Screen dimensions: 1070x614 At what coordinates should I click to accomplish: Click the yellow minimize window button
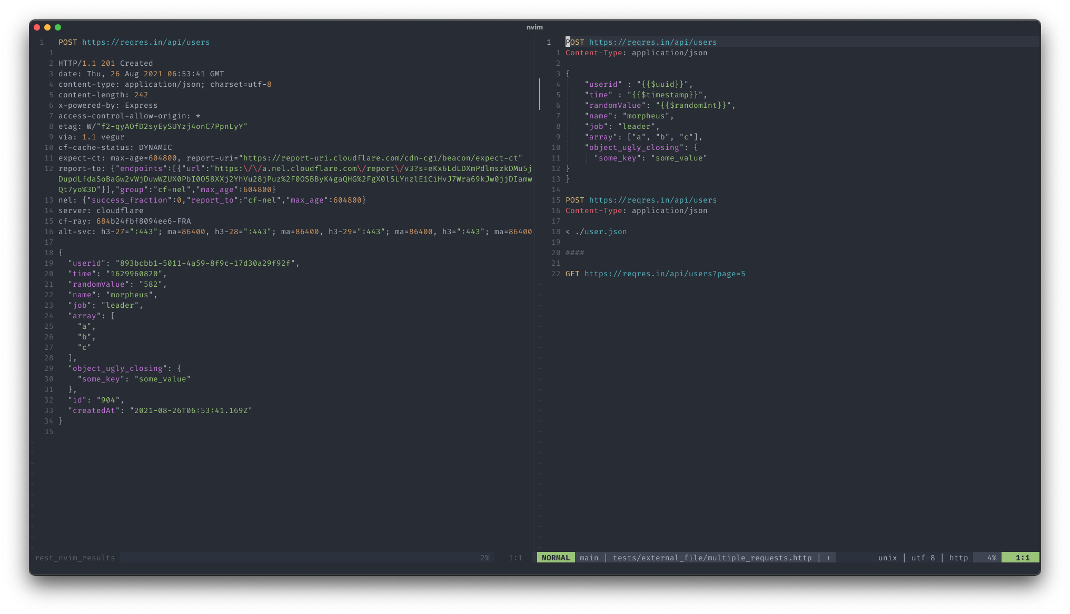[x=47, y=27]
